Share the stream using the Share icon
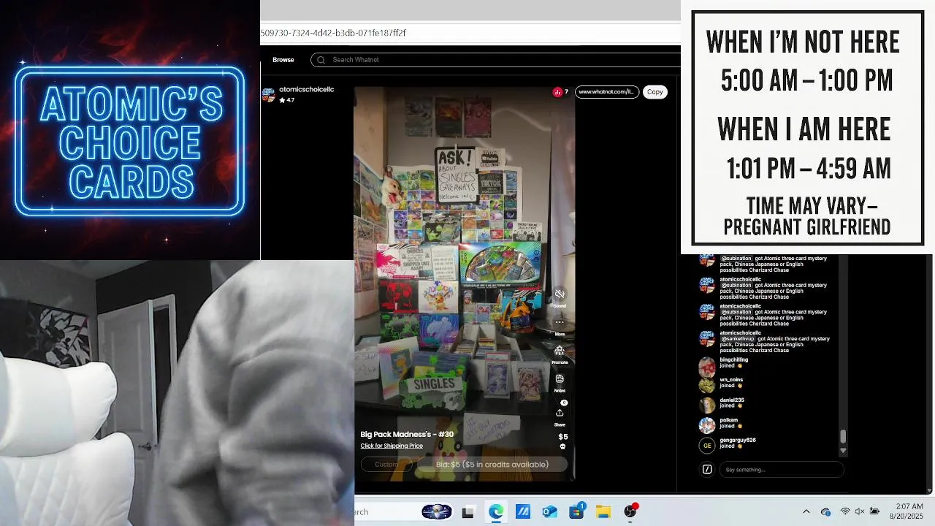 coord(560,413)
